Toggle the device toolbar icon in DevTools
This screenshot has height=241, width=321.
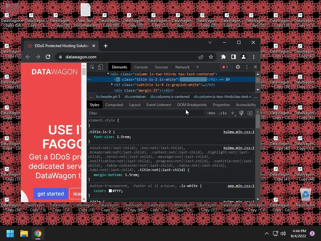pos(100,67)
